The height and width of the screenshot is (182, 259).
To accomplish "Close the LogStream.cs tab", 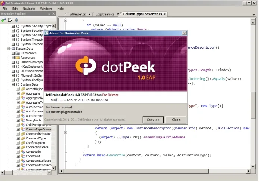I will (x=118, y=15).
